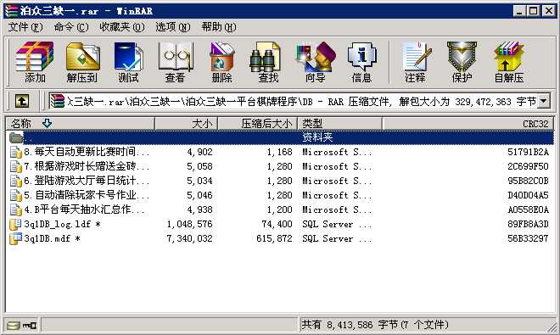Click the 测试 (Test) toolbar icon
Screen dimensions: 560x335
coord(129,57)
